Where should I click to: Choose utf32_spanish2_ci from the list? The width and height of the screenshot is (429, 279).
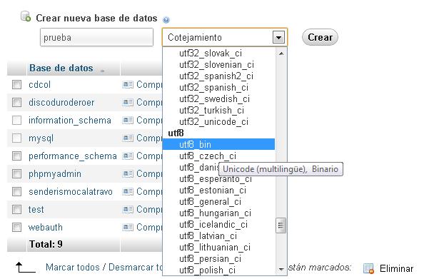[x=219, y=76]
